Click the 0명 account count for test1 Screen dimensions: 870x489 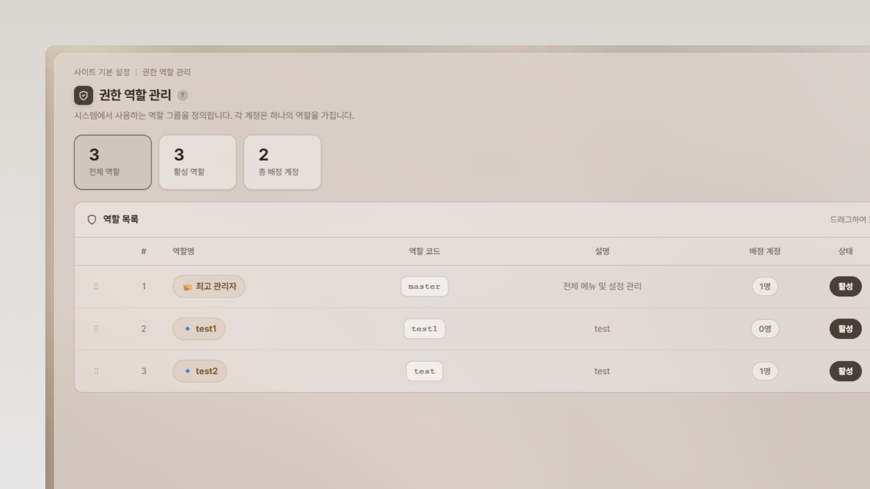765,329
